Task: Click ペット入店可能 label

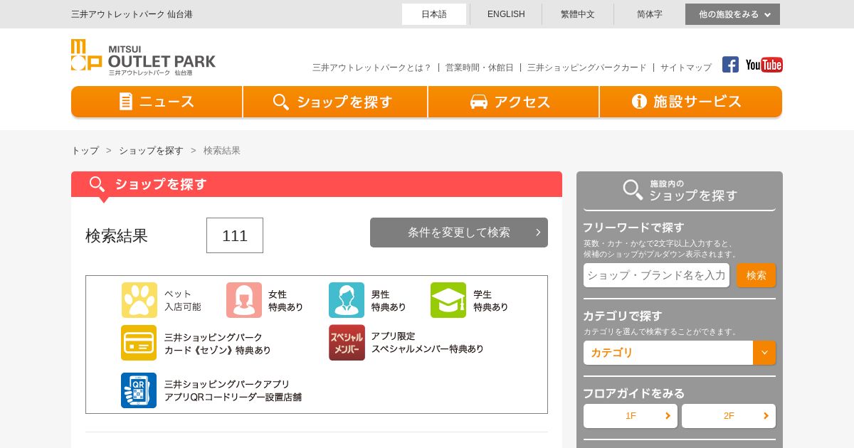Action: pos(183,300)
